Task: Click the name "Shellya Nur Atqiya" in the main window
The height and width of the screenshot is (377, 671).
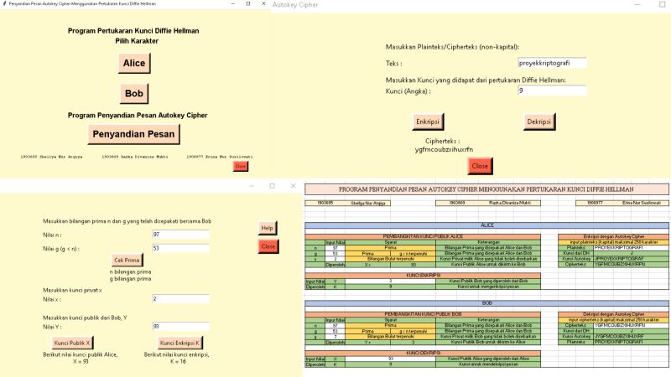Action: tap(60, 157)
